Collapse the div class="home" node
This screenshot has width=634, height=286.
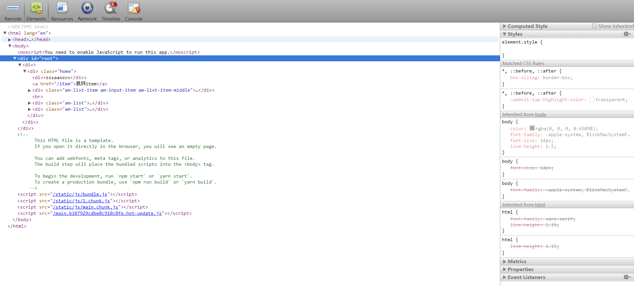(x=25, y=71)
